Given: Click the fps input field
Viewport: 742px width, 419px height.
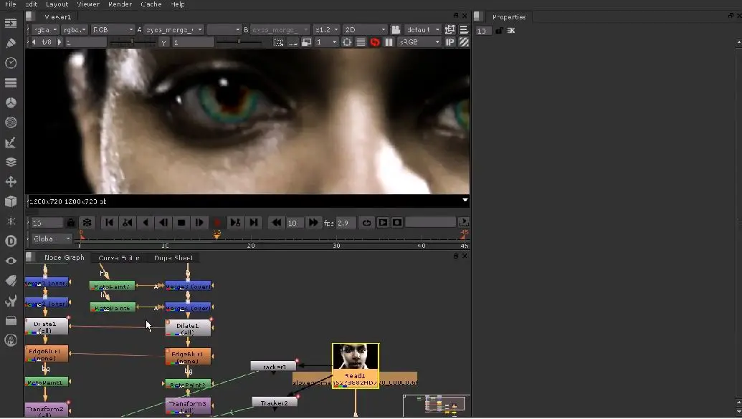Looking at the screenshot, I should pos(346,223).
